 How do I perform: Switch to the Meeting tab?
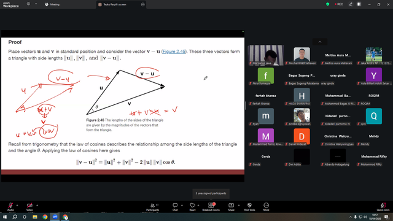[x=52, y=4]
